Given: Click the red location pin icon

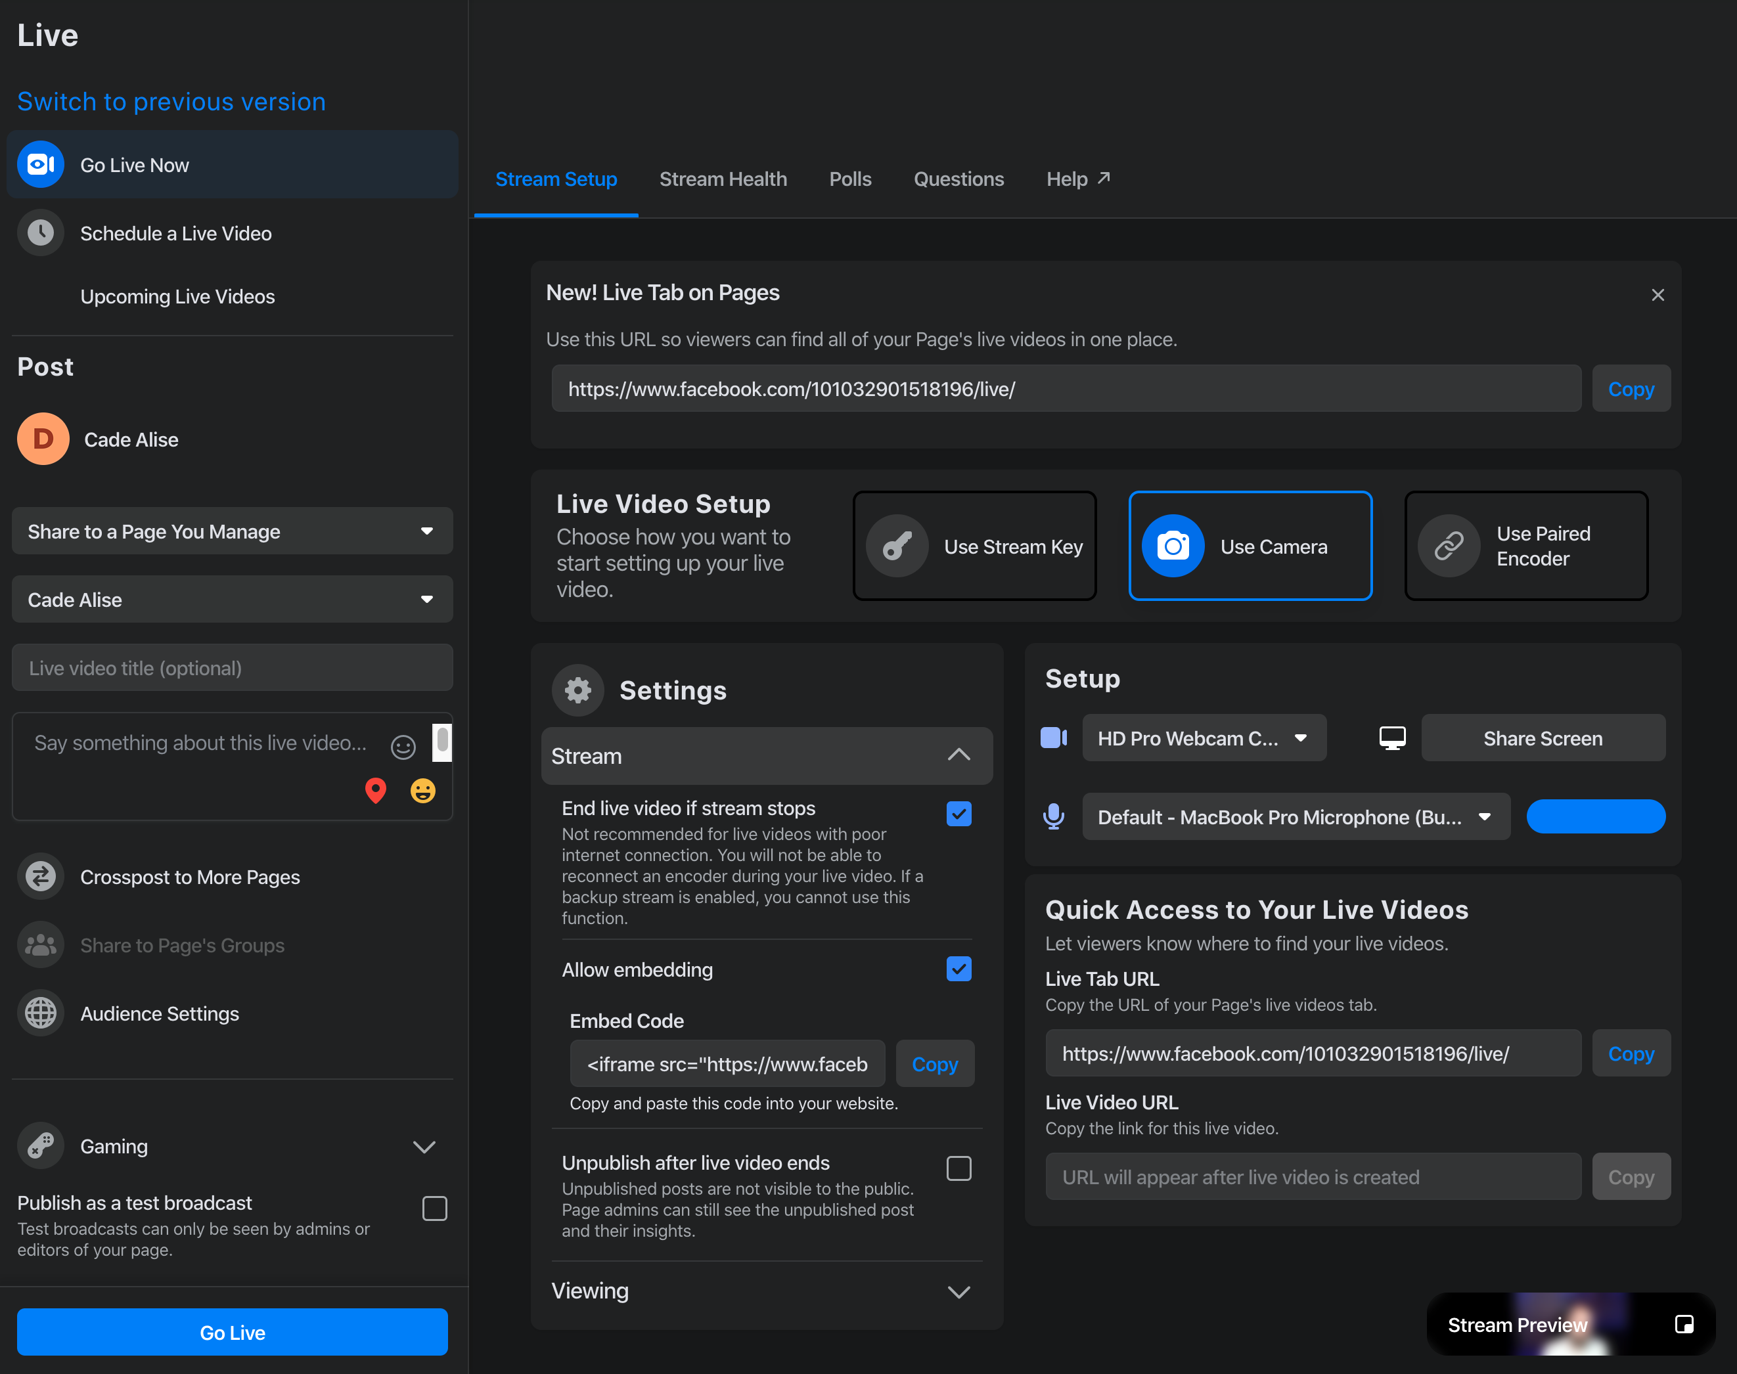Looking at the screenshot, I should pyautogui.click(x=376, y=791).
